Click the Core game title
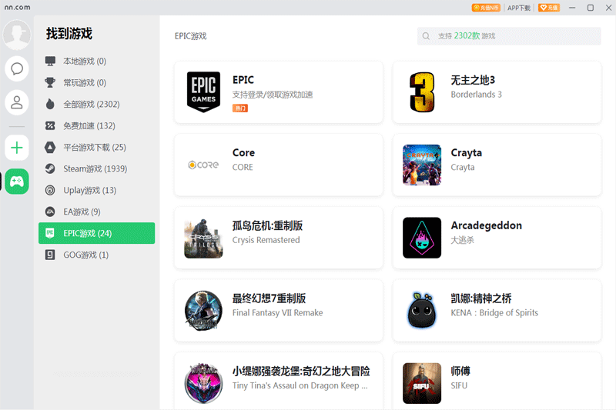This screenshot has width=616, height=410. (243, 152)
